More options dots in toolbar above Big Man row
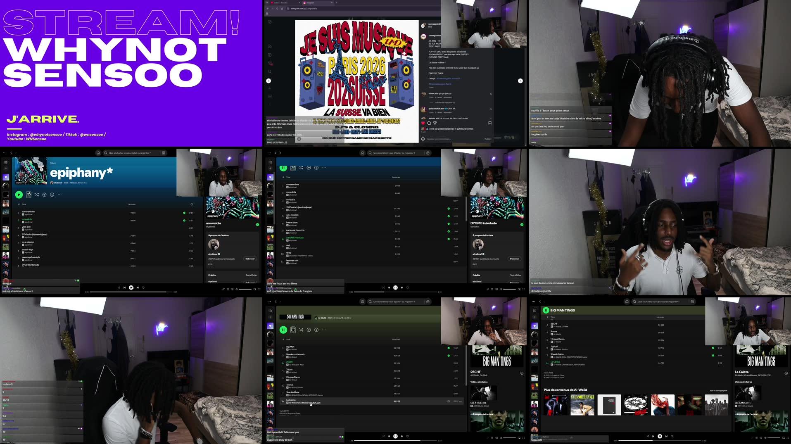 tap(324, 330)
